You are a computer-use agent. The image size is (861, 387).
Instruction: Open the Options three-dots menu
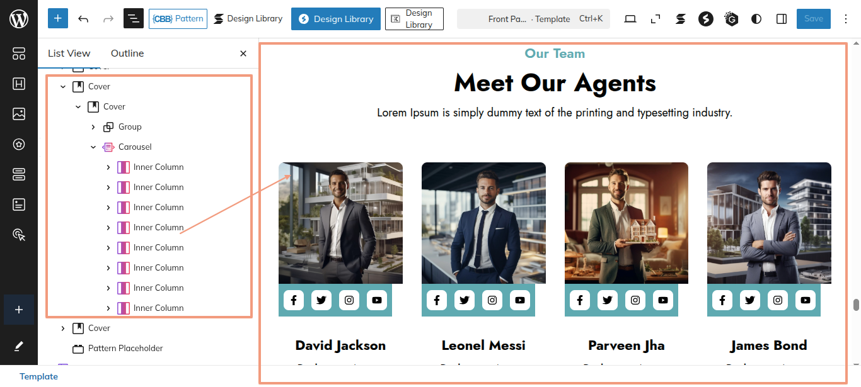847,19
